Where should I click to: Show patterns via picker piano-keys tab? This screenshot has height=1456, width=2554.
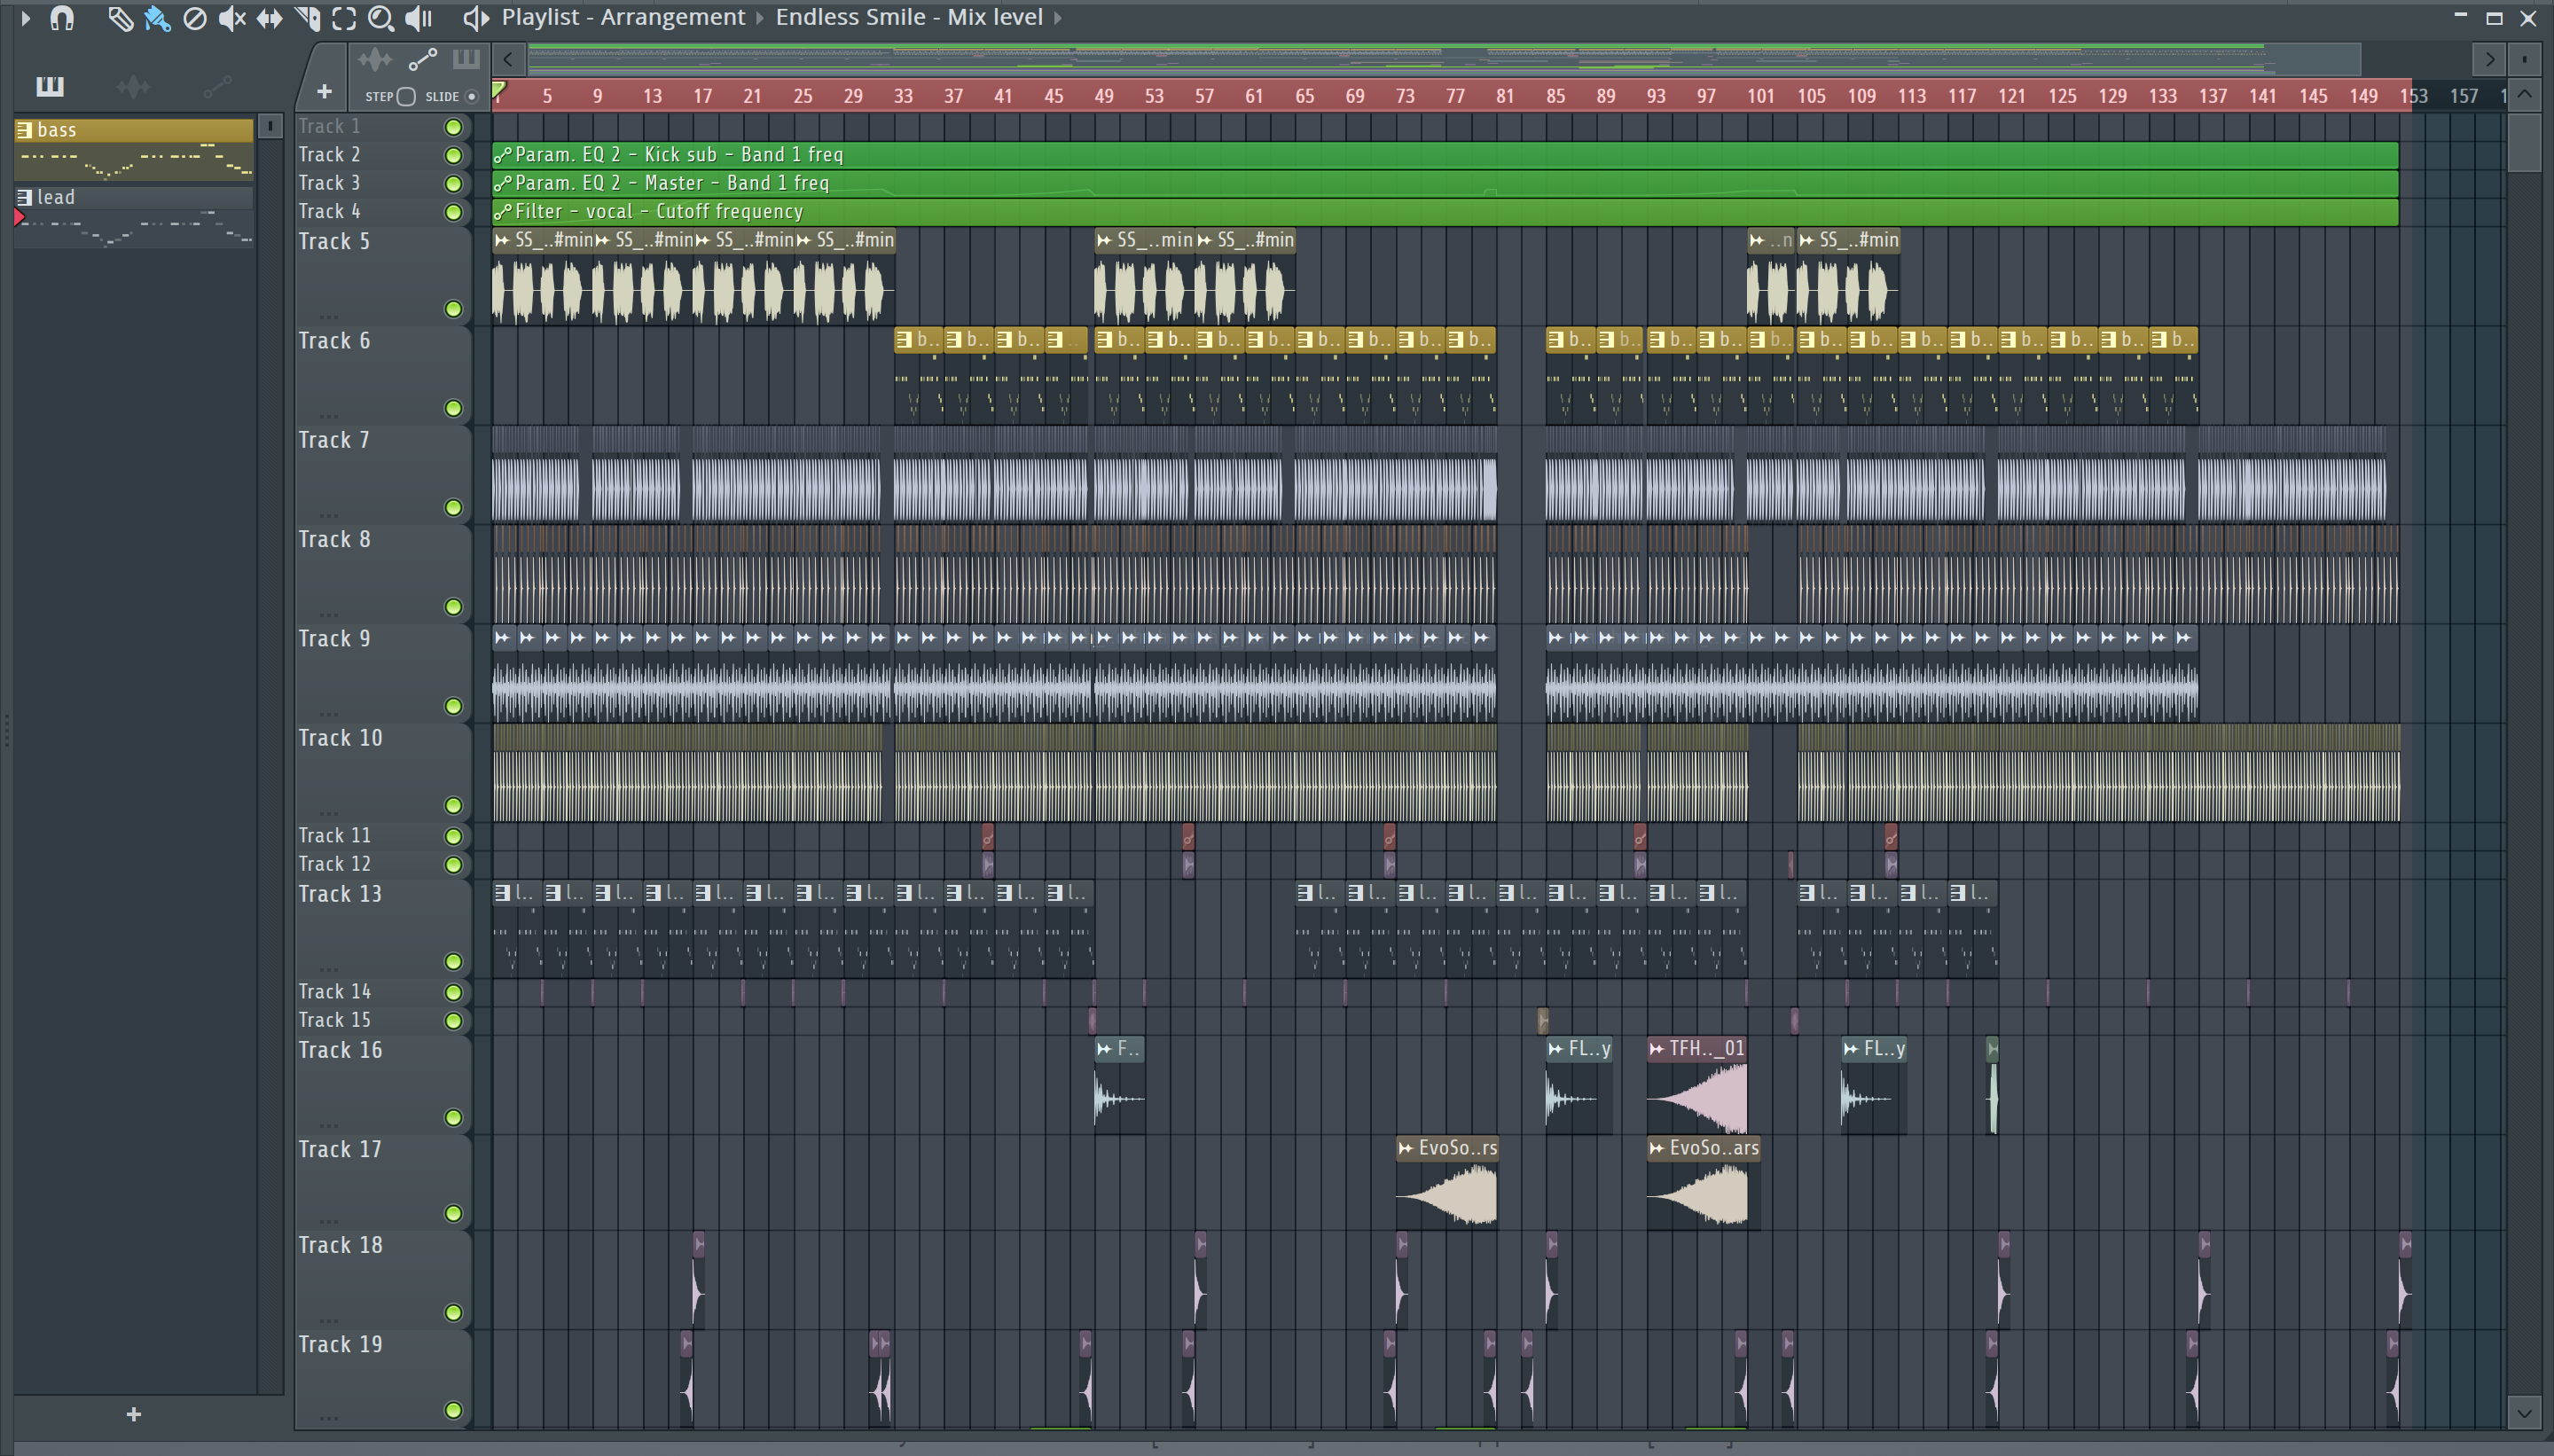49,86
